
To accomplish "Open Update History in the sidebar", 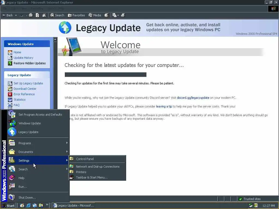I will point(23,58).
